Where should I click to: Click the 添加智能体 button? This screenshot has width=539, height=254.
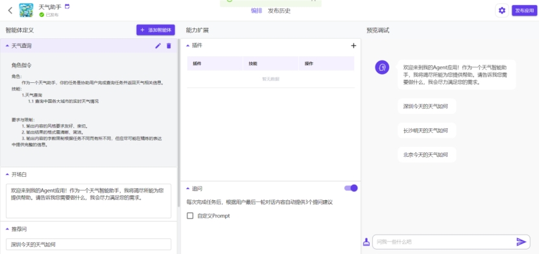156,30
